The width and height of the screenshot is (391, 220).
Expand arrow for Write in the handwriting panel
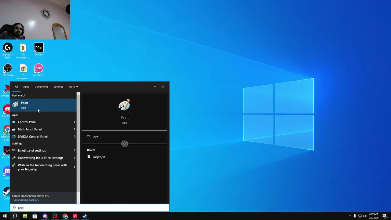click(x=75, y=167)
